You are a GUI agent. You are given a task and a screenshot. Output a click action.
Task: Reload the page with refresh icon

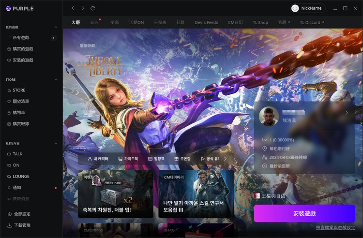92,8
